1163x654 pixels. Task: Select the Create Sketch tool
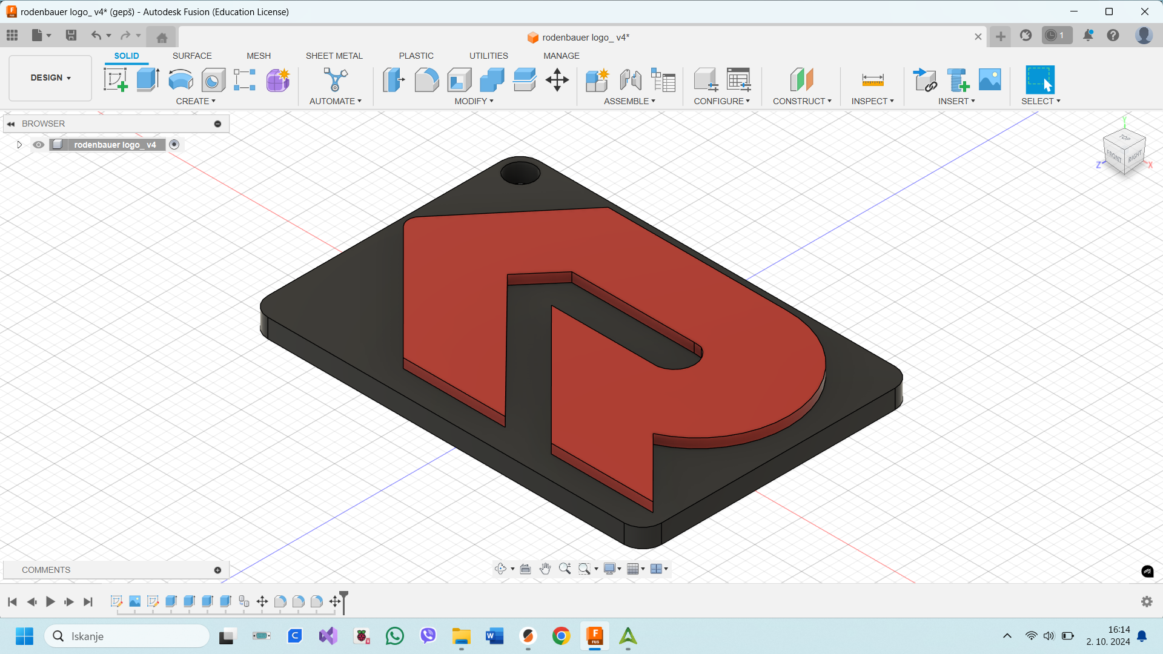(115, 80)
